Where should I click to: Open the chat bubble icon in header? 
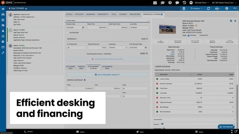(177, 3)
